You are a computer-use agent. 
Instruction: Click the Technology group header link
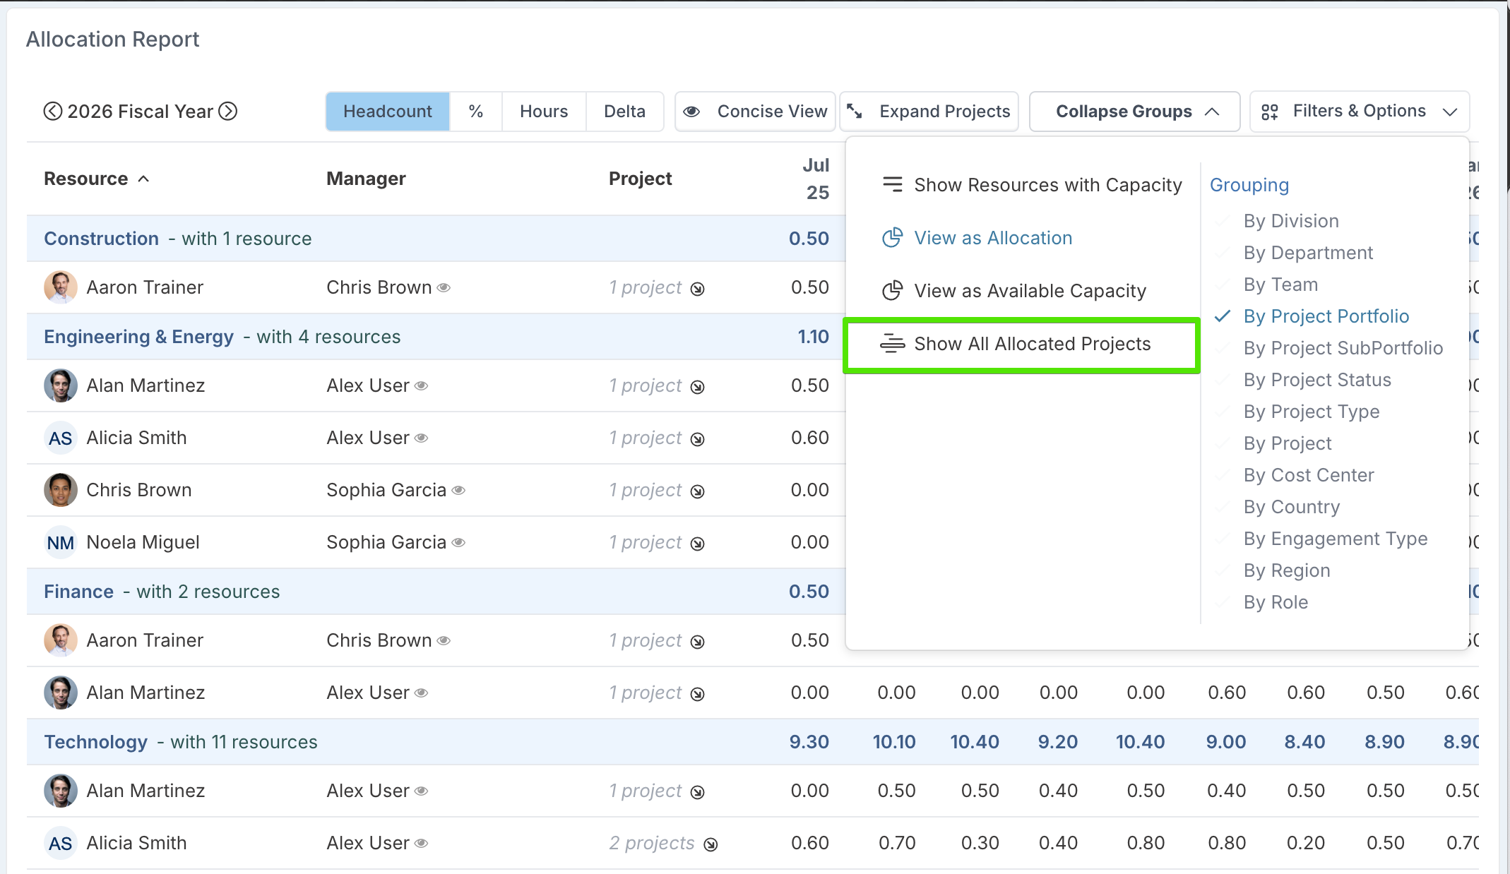point(96,742)
